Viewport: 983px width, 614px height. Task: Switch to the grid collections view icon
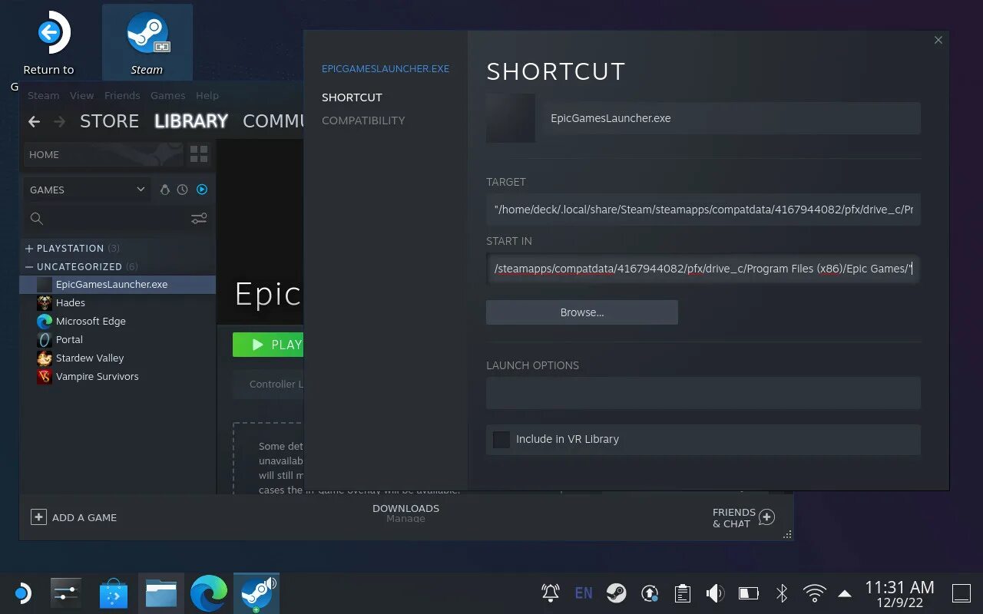pos(199,154)
